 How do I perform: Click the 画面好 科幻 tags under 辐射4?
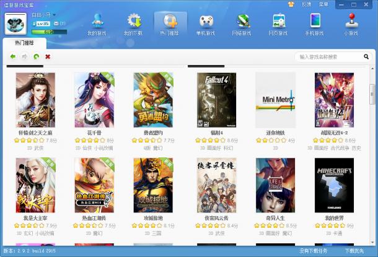click(x=220, y=148)
